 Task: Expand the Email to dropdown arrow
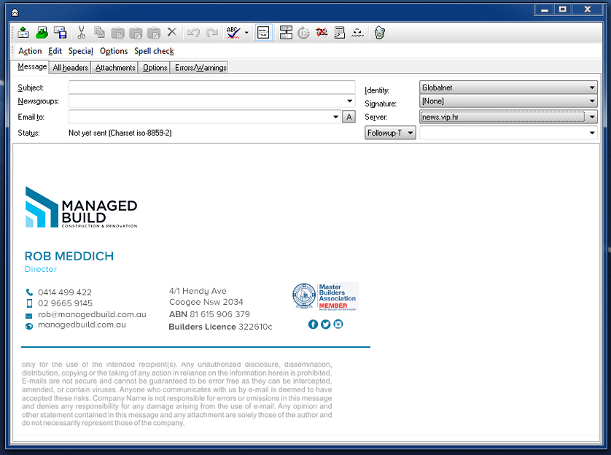click(x=335, y=117)
